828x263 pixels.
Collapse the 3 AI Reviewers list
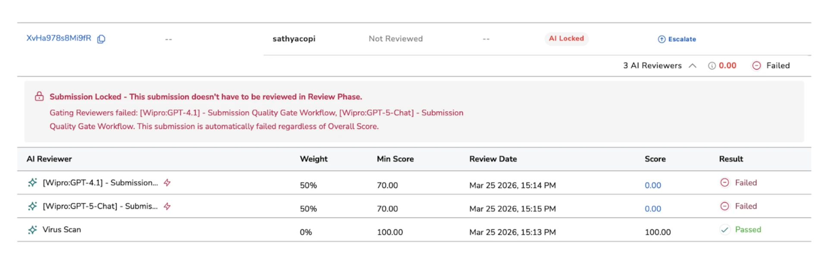point(693,66)
